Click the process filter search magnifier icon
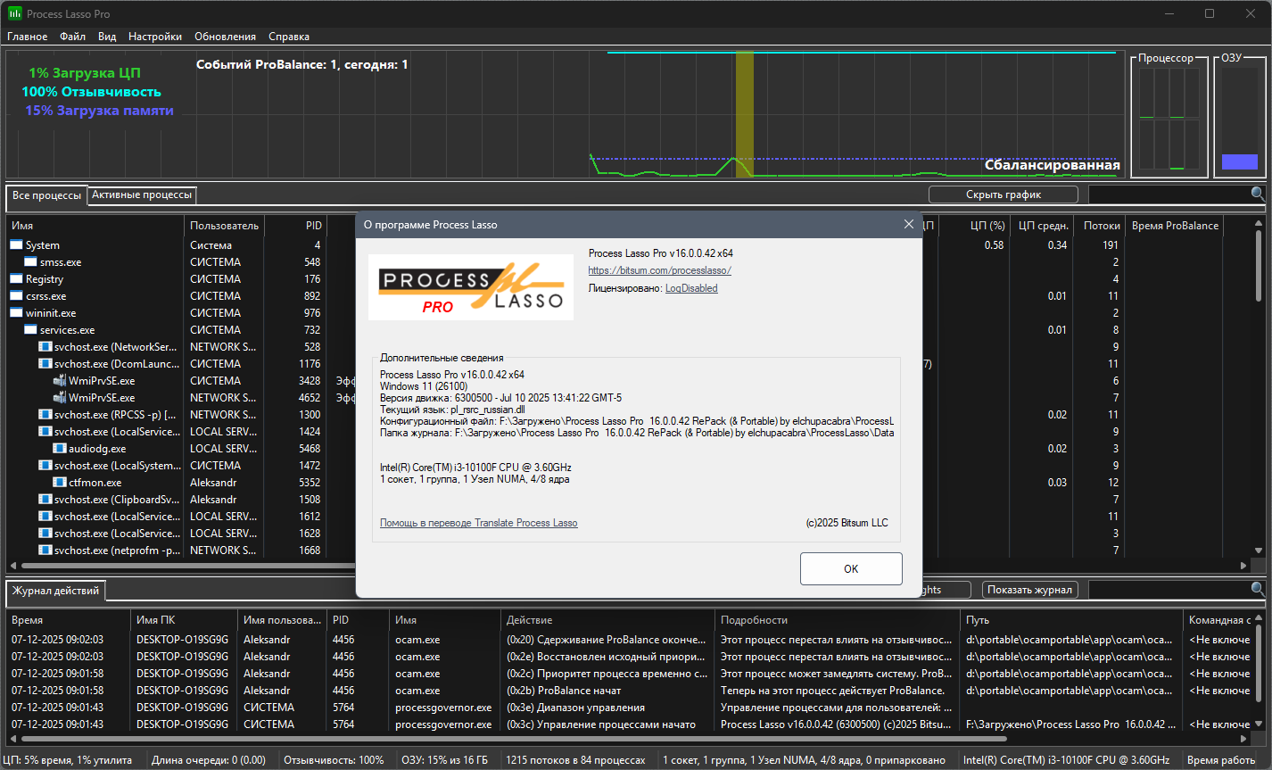Image resolution: width=1272 pixels, height=770 pixels. click(1258, 194)
